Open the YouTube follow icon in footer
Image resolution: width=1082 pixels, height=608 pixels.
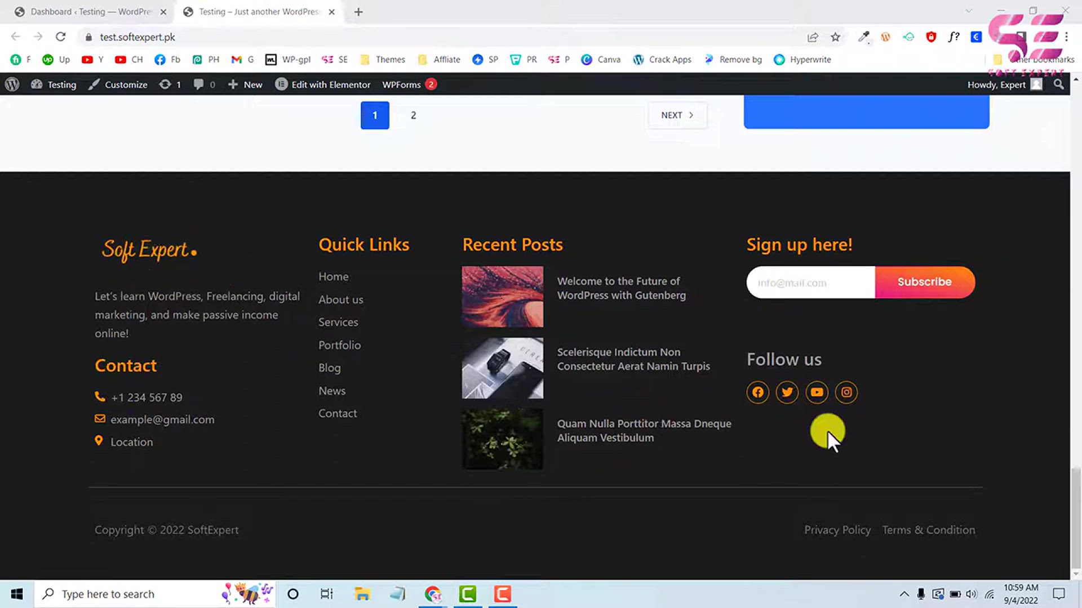pyautogui.click(x=817, y=392)
